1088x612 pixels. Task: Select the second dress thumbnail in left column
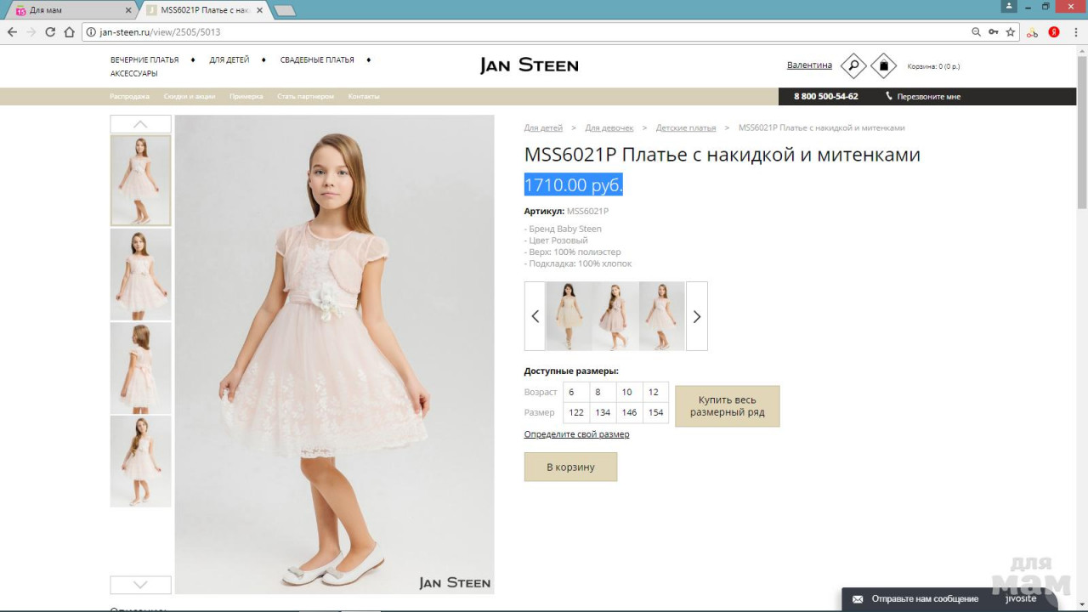click(x=140, y=275)
